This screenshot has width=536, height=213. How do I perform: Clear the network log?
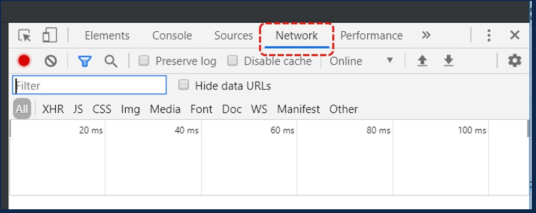(x=50, y=61)
